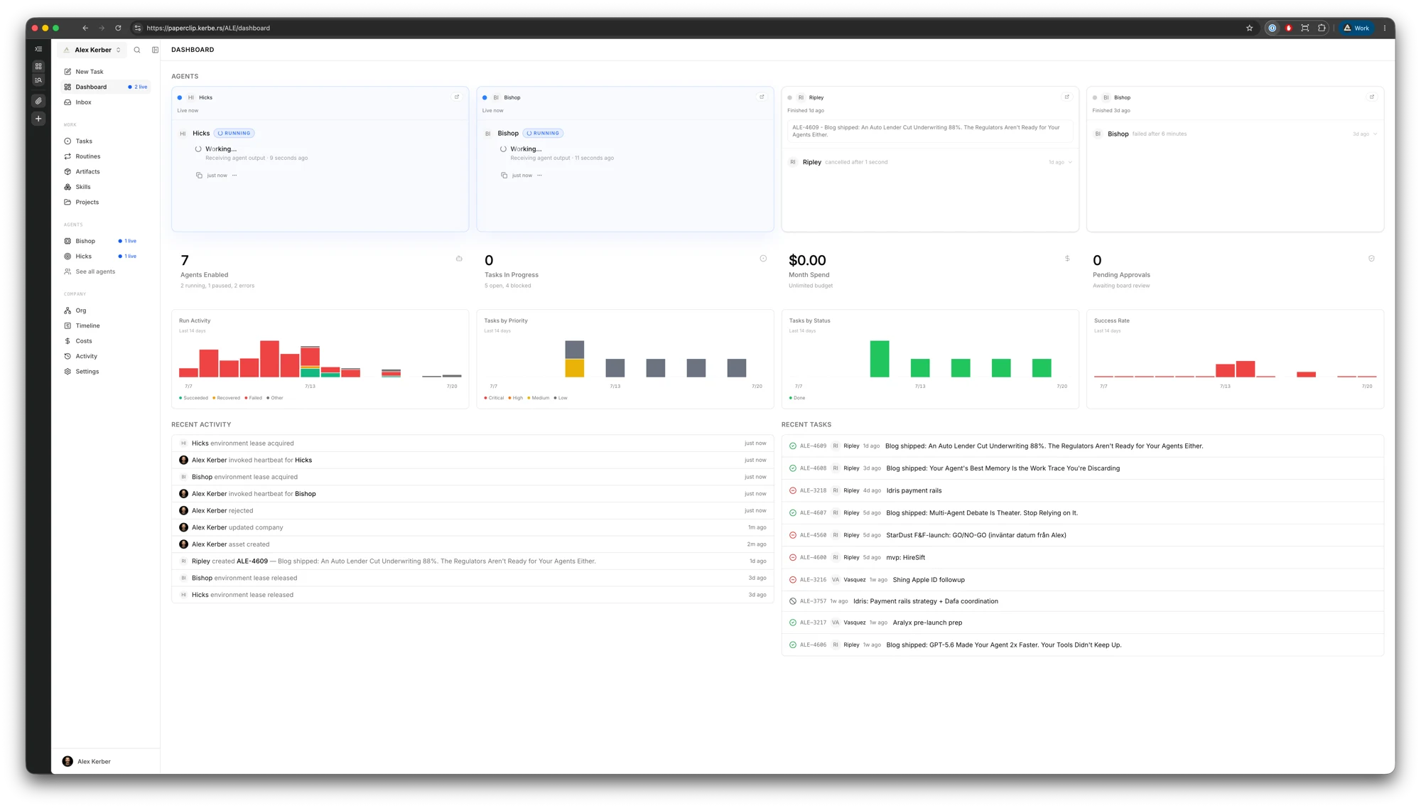
Task: Click Tasks In Progress circle icon
Action: (763, 259)
